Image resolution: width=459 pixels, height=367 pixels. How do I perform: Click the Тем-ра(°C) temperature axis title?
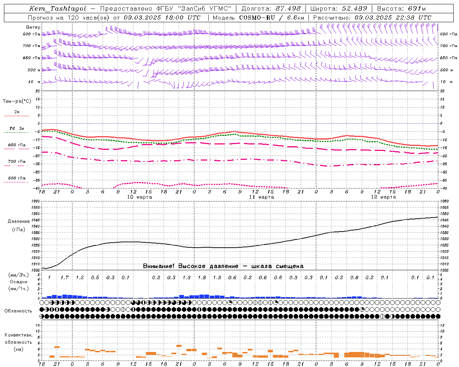(x=17, y=101)
